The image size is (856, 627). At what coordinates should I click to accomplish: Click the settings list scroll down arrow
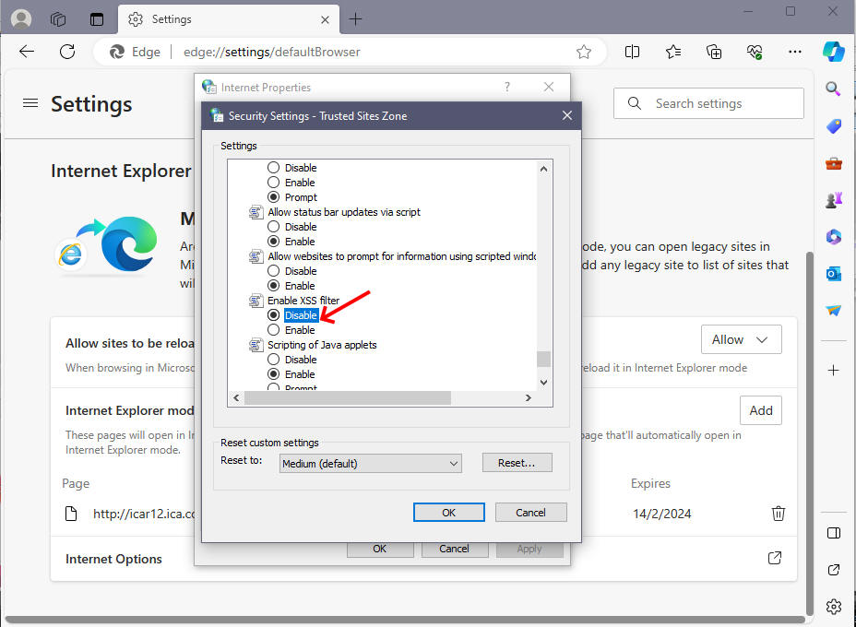pyautogui.click(x=543, y=383)
